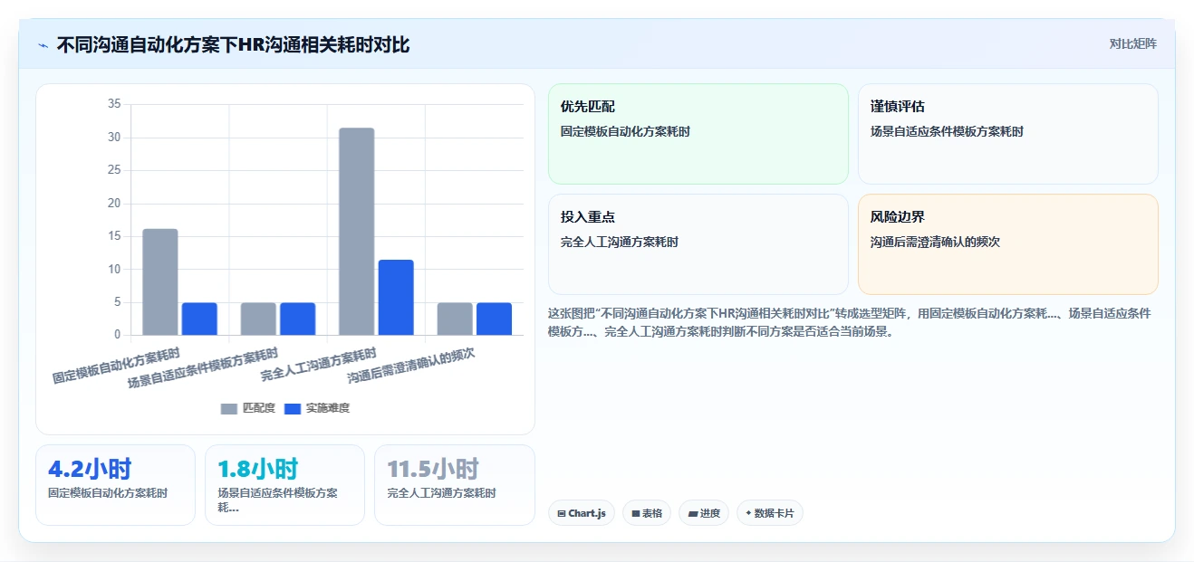Open the 谨慎评估 matrix card
Image resolution: width=1194 pixels, height=562 pixels.
click(1008, 134)
